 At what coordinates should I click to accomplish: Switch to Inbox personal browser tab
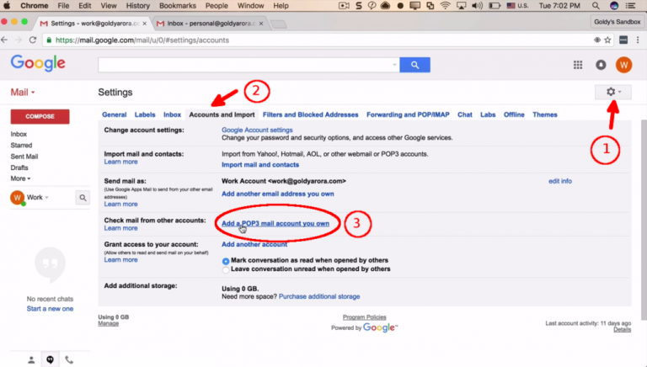pyautogui.click(x=211, y=24)
